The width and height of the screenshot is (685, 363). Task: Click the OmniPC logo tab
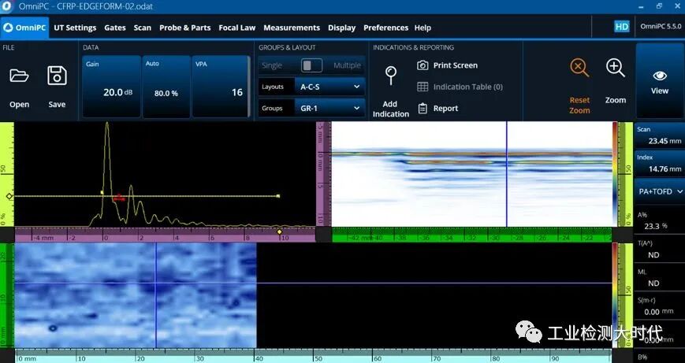[24, 28]
